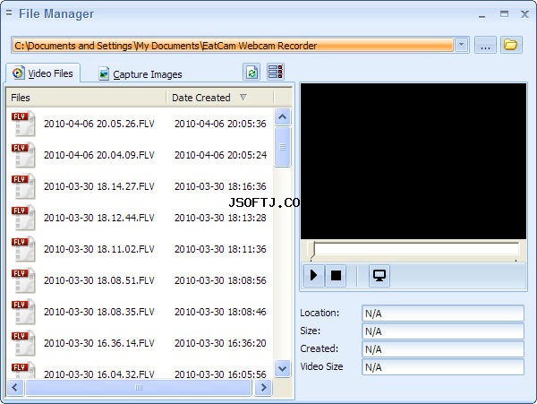Select file name 2010-03-30 16.36.14.FLV
The height and width of the screenshot is (404, 537).
pyautogui.click(x=99, y=343)
